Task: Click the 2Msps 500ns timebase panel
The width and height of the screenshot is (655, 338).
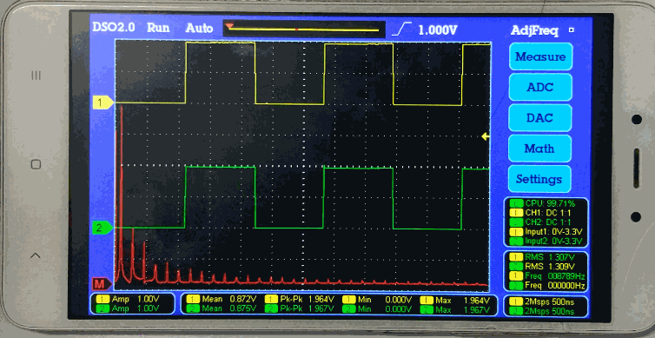Action: tap(546, 306)
